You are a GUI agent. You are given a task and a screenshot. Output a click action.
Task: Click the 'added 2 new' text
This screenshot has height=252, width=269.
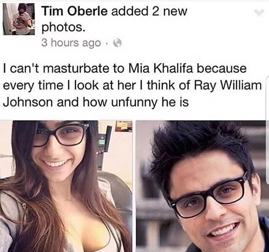tap(149, 11)
